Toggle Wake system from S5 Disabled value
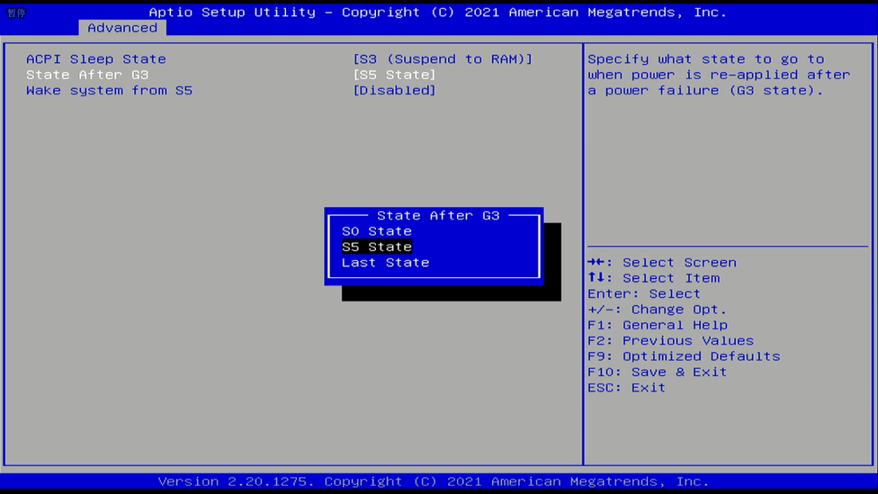878x494 pixels. [x=394, y=91]
